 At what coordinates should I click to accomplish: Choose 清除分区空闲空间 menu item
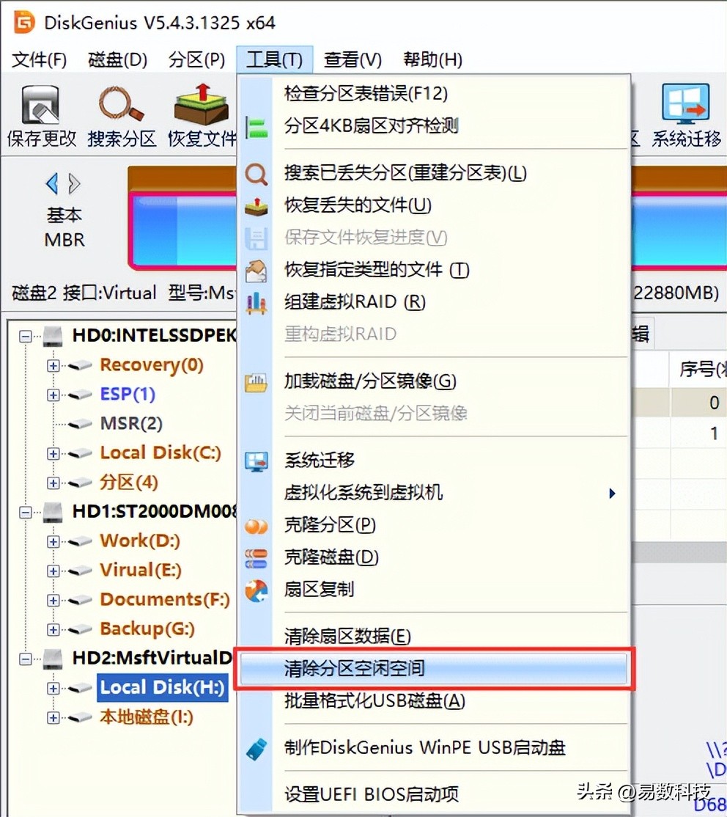(x=433, y=669)
